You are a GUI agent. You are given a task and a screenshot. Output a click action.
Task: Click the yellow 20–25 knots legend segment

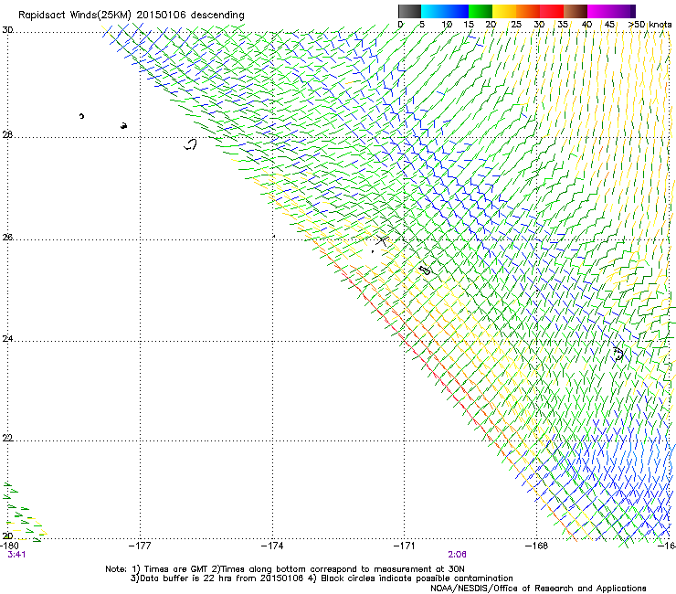[504, 11]
